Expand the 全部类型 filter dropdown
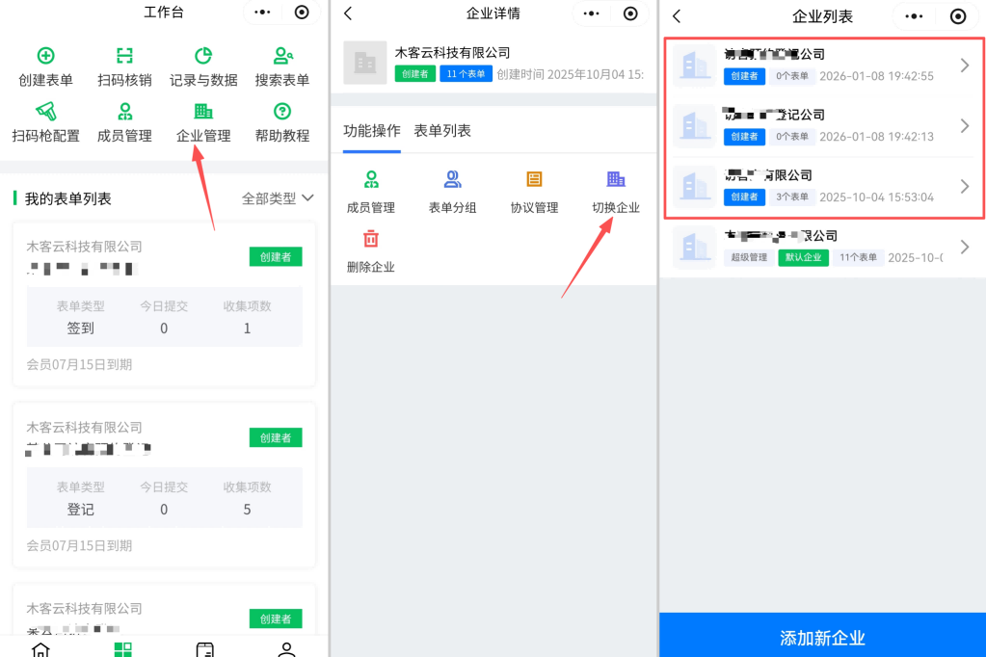The height and width of the screenshot is (657, 986). [278, 198]
